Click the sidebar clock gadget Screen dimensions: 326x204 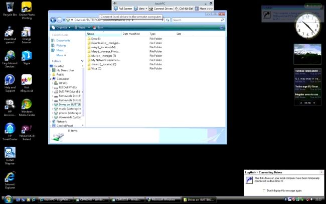(x=307, y=27)
